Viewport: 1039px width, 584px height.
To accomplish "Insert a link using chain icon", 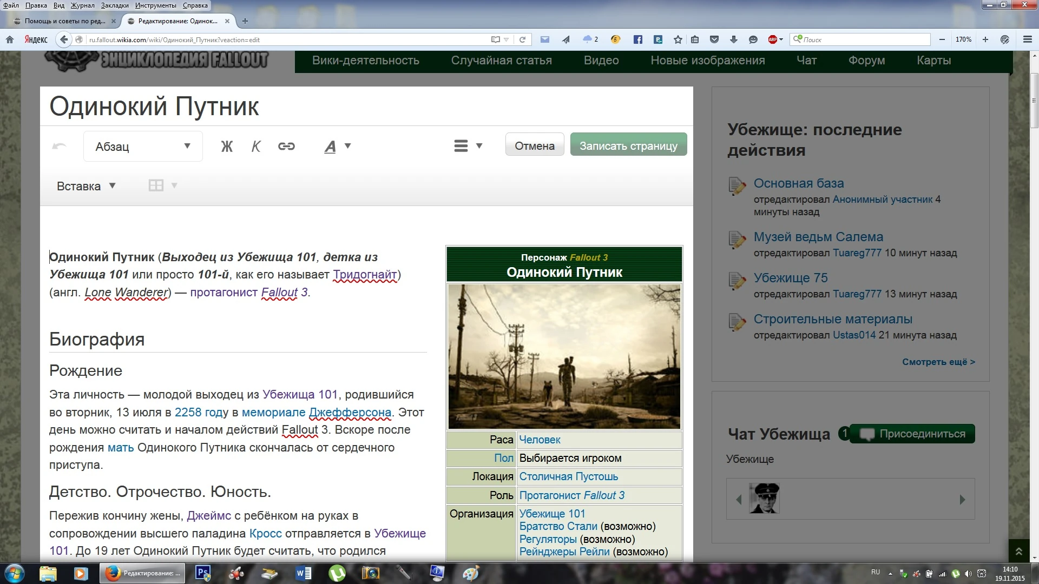I will [286, 146].
